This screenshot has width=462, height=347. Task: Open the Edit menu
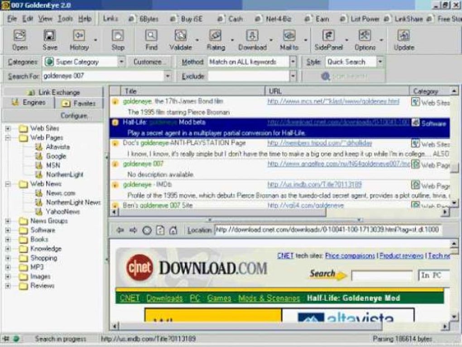28,19
